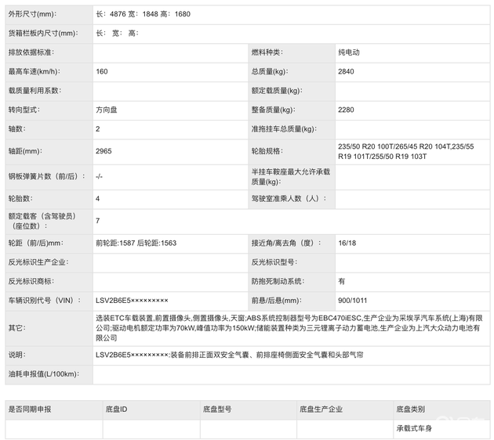Click the 底盘生产企业 column header

tap(321, 409)
